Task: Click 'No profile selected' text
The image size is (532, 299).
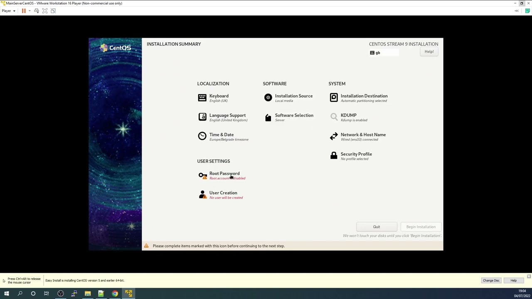Action: click(x=355, y=159)
